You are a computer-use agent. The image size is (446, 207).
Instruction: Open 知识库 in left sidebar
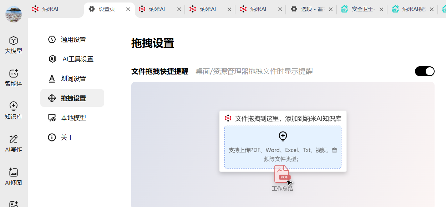[x=14, y=111]
